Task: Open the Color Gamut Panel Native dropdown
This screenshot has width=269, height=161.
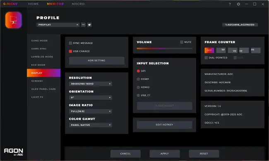Action: pos(90,125)
